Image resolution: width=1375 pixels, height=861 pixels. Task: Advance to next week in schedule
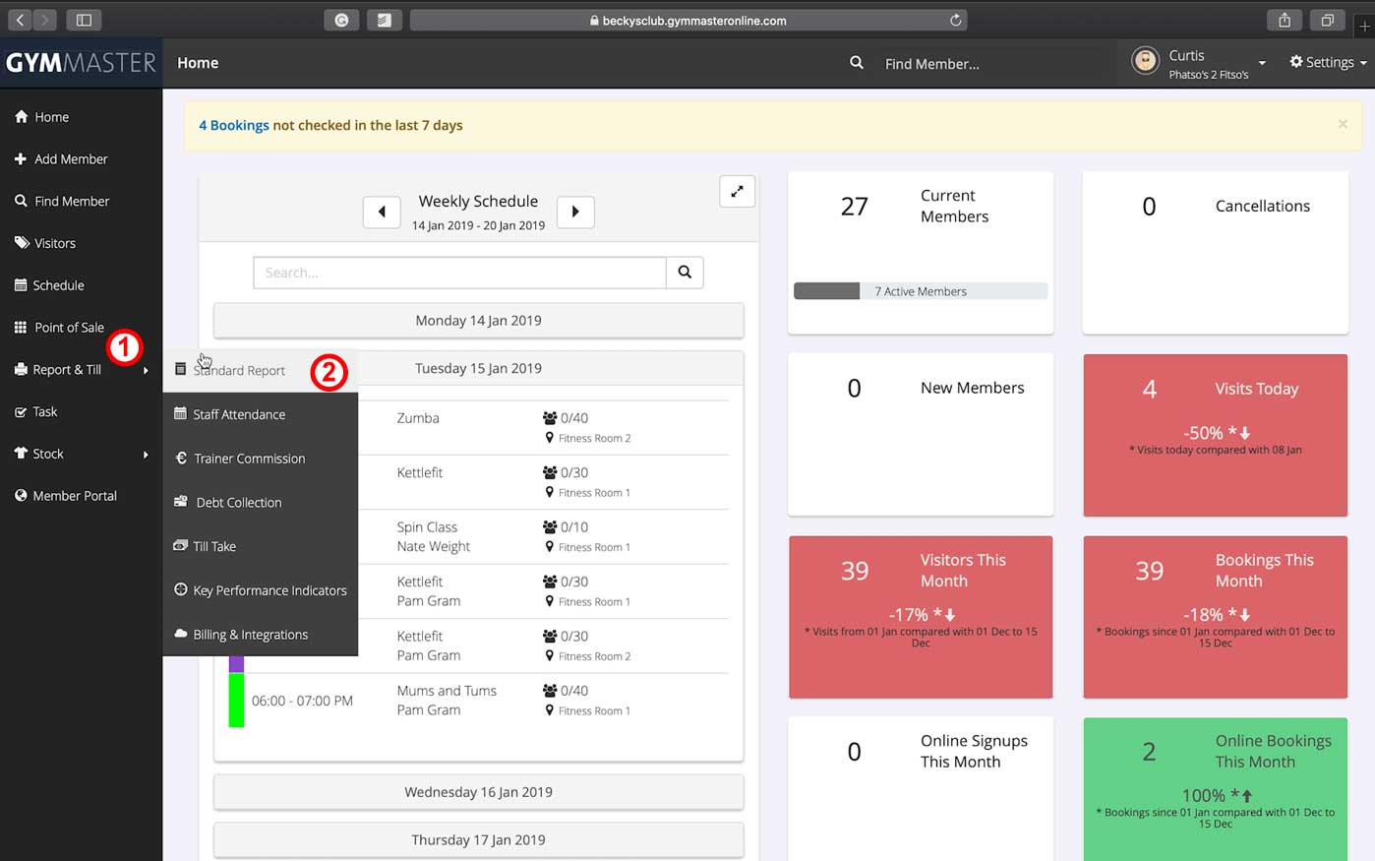point(575,212)
